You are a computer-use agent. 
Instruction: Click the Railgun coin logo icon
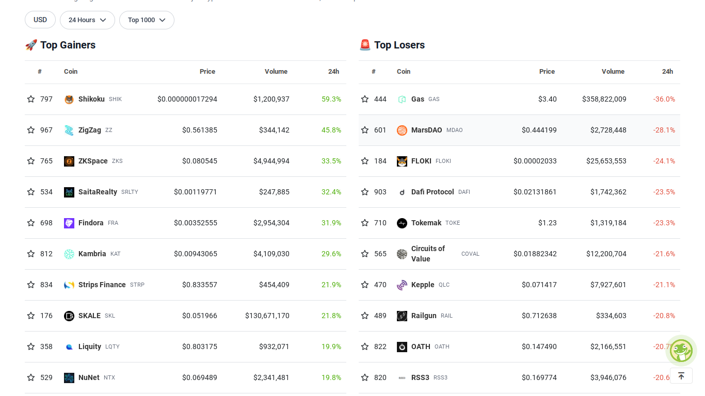click(402, 316)
